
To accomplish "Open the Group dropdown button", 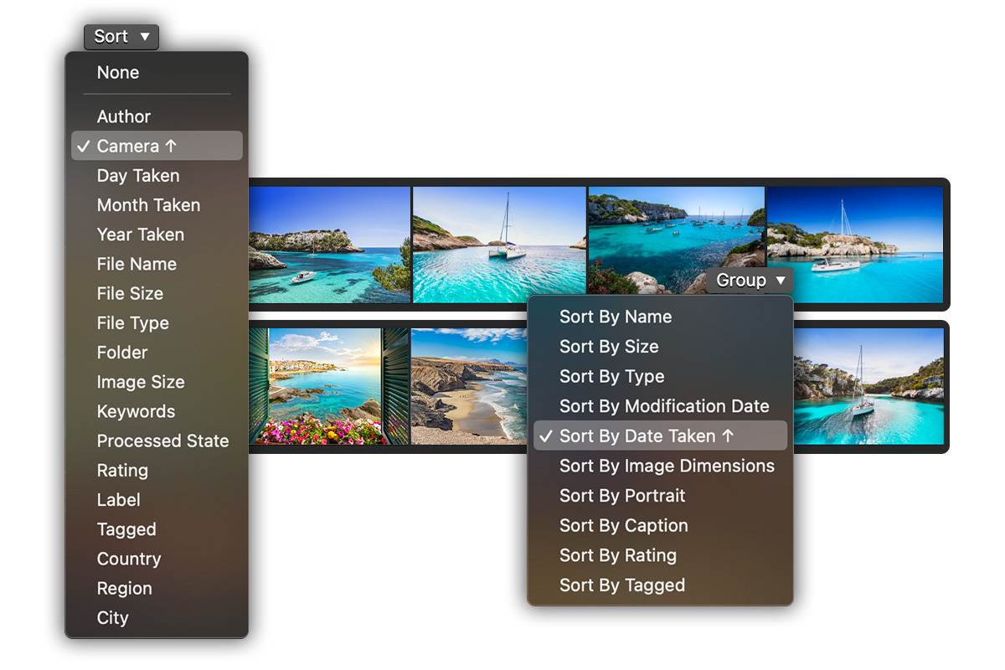I will click(x=750, y=281).
